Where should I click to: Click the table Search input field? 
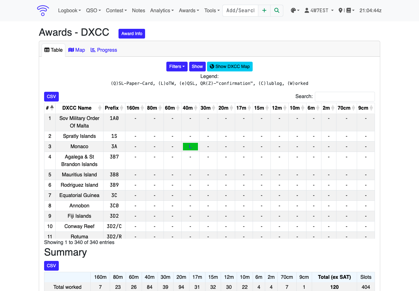pyautogui.click(x=345, y=96)
